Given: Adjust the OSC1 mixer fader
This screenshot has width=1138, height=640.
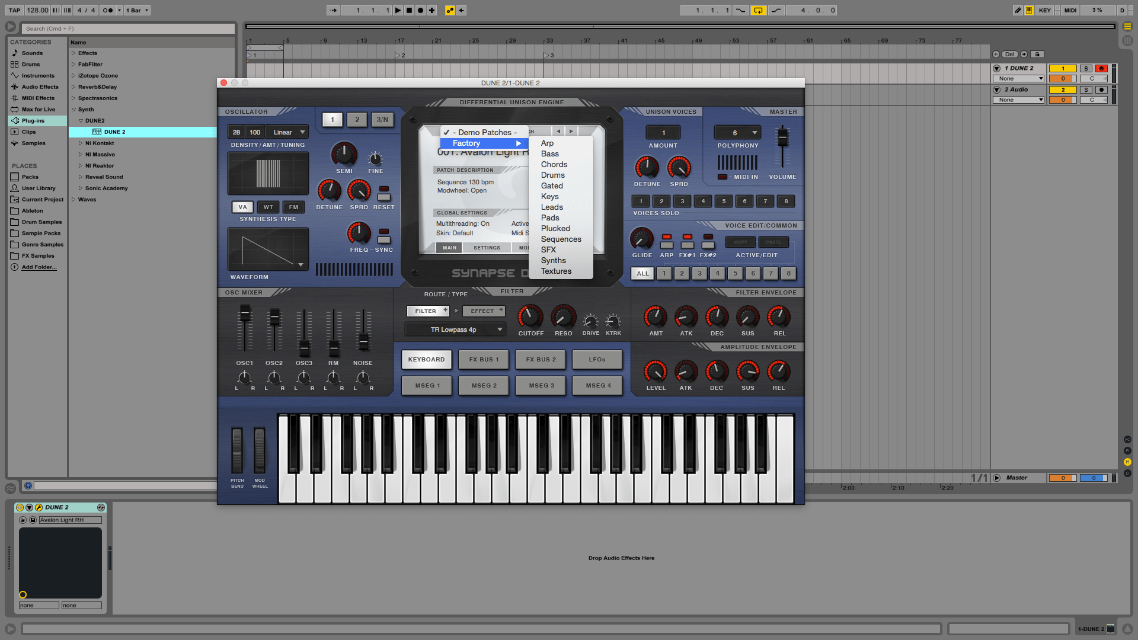Looking at the screenshot, I should [x=245, y=313].
